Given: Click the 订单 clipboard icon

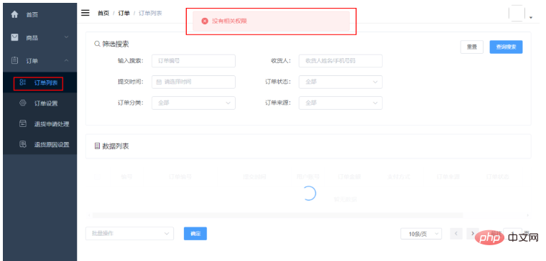Looking at the screenshot, I should tap(14, 60).
